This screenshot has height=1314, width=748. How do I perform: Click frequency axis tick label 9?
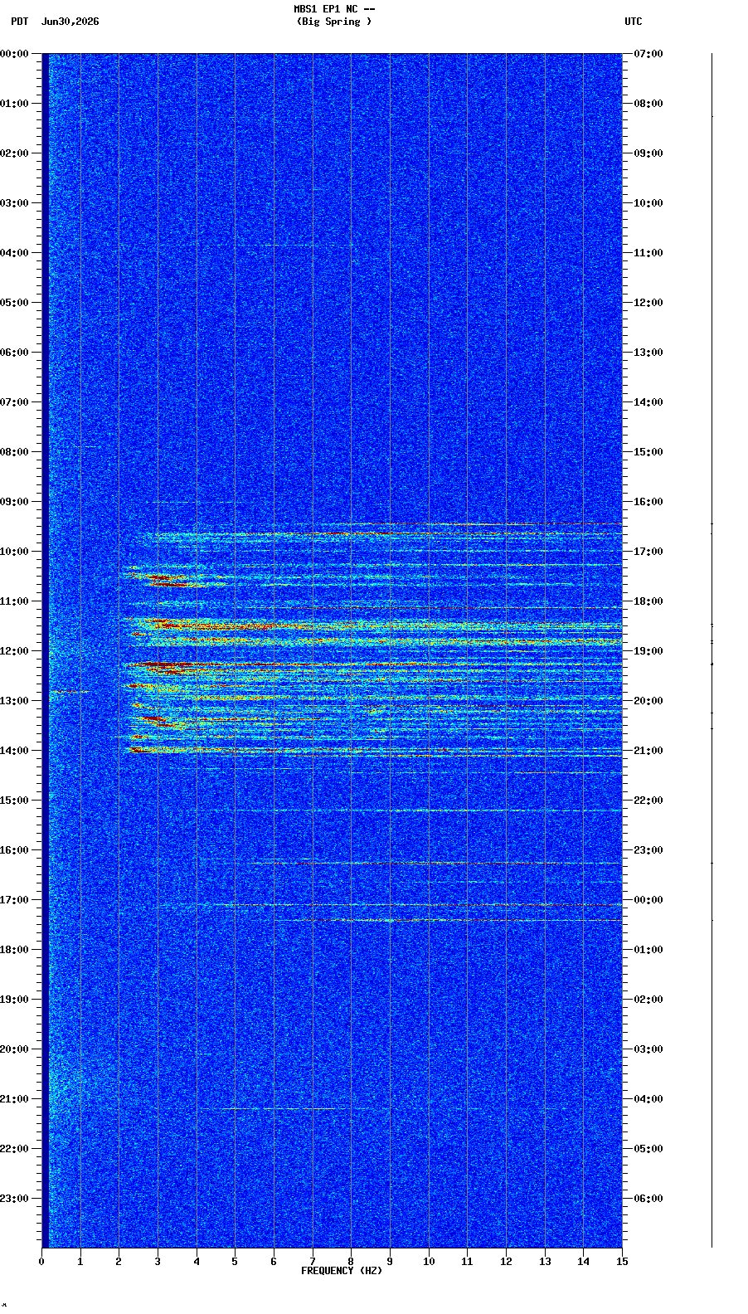(390, 1262)
